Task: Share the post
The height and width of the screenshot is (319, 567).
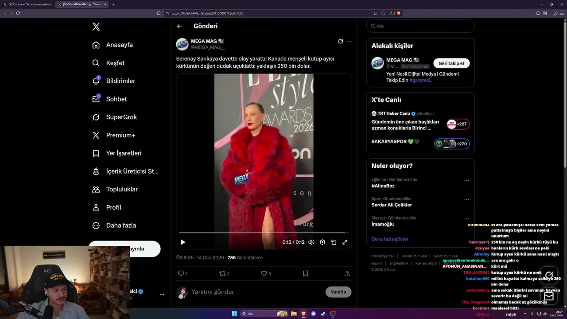Action: [347, 273]
